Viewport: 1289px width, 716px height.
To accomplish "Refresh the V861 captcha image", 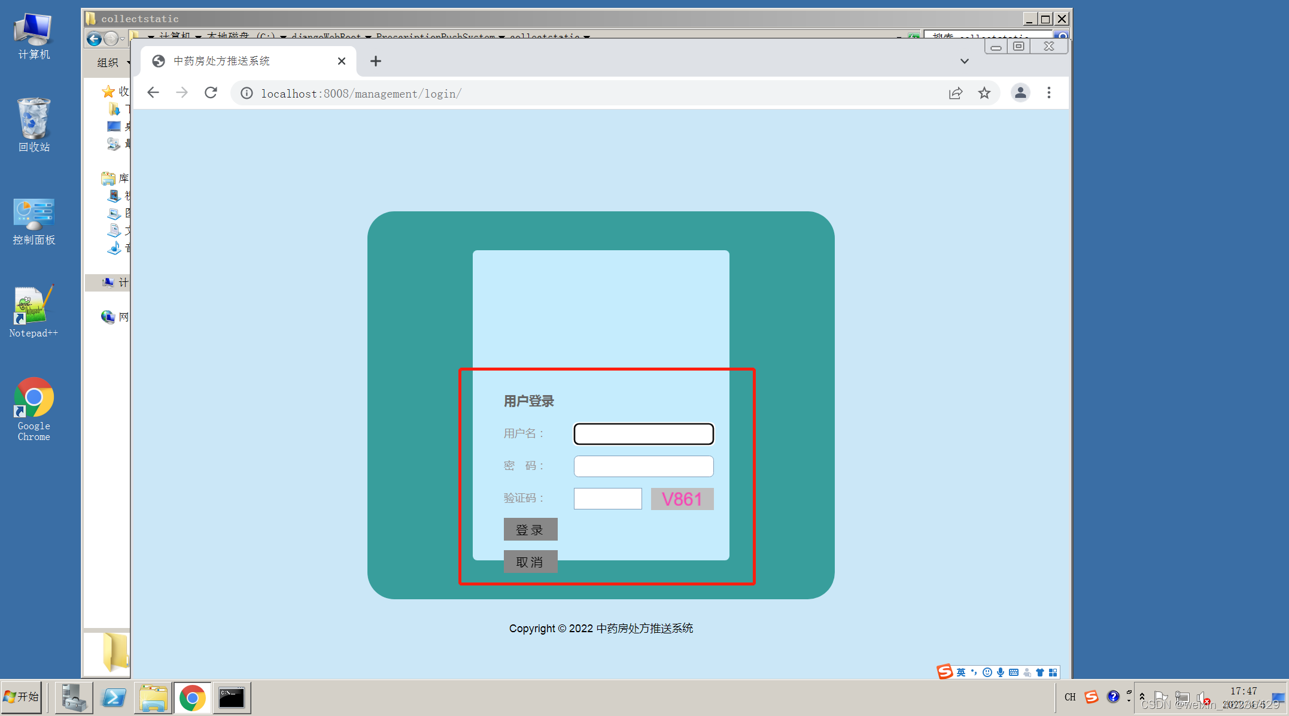I will point(682,499).
